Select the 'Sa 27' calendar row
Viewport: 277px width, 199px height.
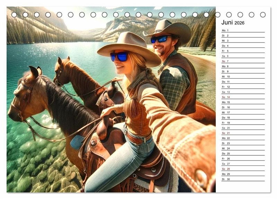coord(243,163)
